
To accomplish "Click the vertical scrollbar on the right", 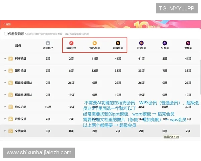I will pyautogui.click(x=200, y=77).
